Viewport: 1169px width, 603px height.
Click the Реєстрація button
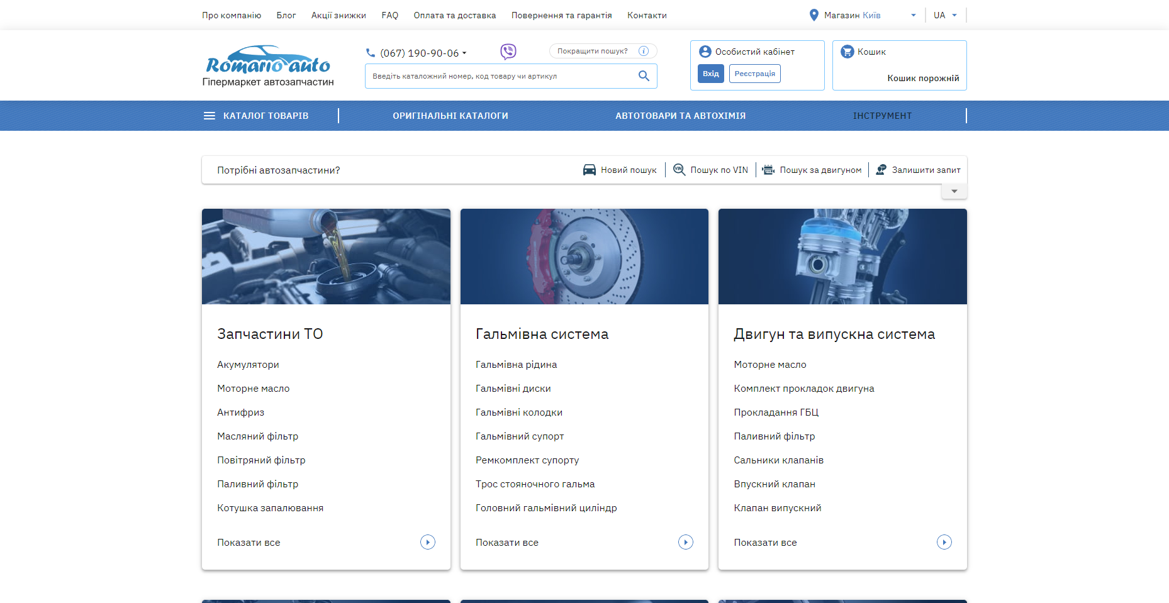tap(755, 74)
